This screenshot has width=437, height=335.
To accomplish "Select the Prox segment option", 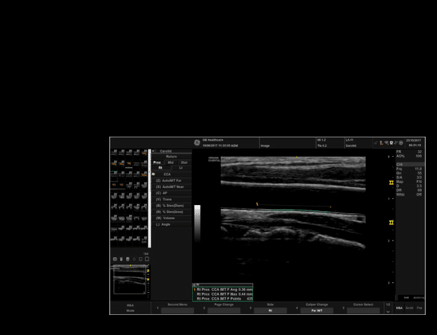I will point(157,162).
